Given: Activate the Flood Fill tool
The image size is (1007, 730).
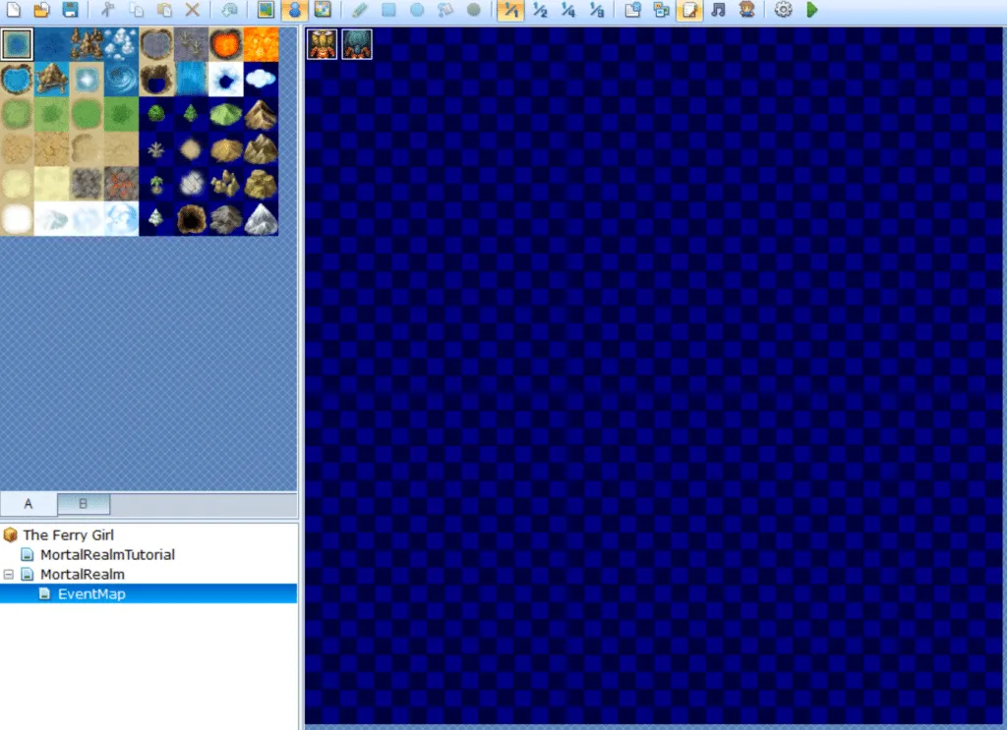Looking at the screenshot, I should click(x=444, y=11).
